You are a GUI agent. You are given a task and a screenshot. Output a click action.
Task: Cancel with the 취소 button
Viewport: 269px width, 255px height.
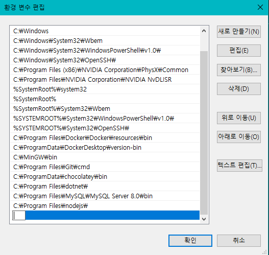click(x=239, y=241)
